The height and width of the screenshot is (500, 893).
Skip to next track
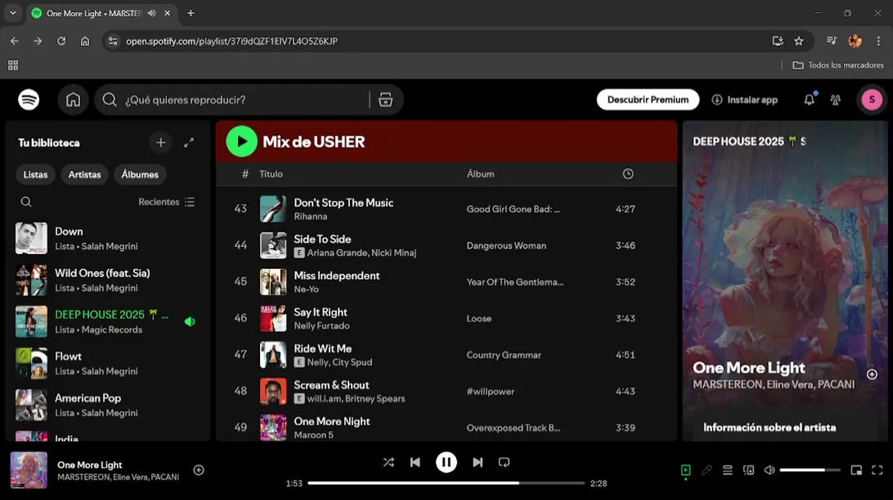478,462
